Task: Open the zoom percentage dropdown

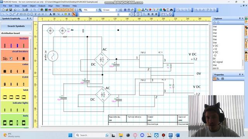Action: coord(96,10)
